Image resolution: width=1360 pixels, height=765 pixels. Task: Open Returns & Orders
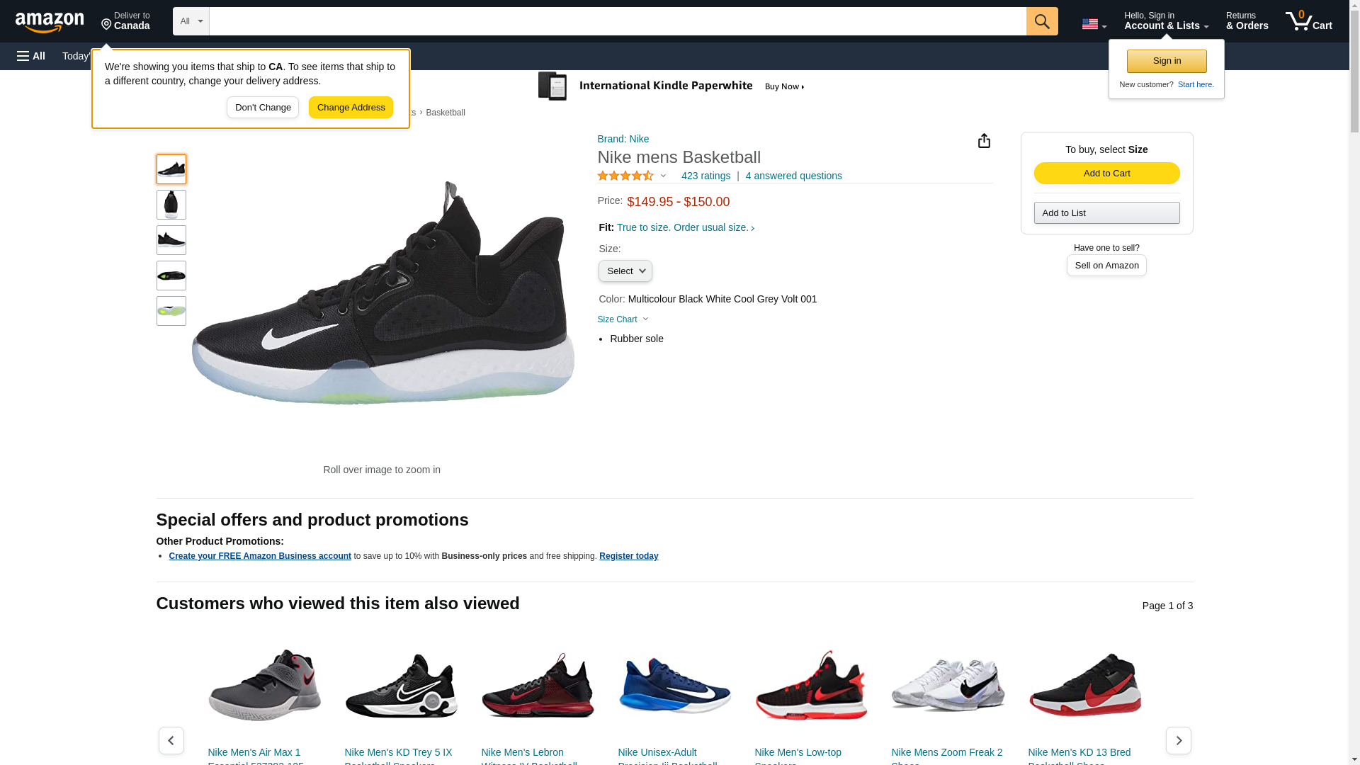1247,21
